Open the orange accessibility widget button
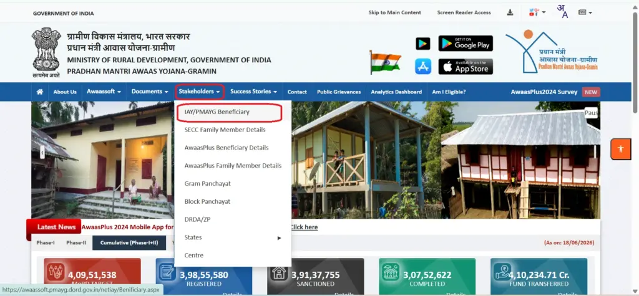The height and width of the screenshot is (296, 639). point(620,149)
